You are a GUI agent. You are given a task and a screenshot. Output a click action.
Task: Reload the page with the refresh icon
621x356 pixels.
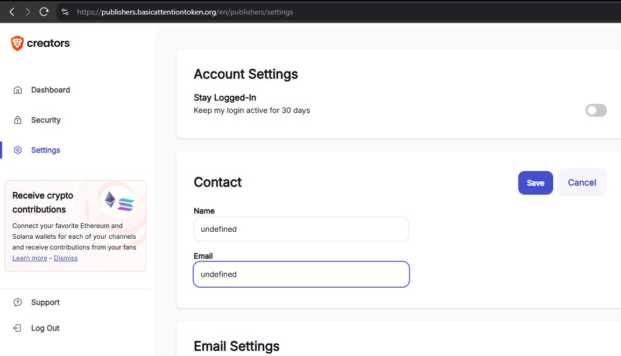click(x=44, y=12)
